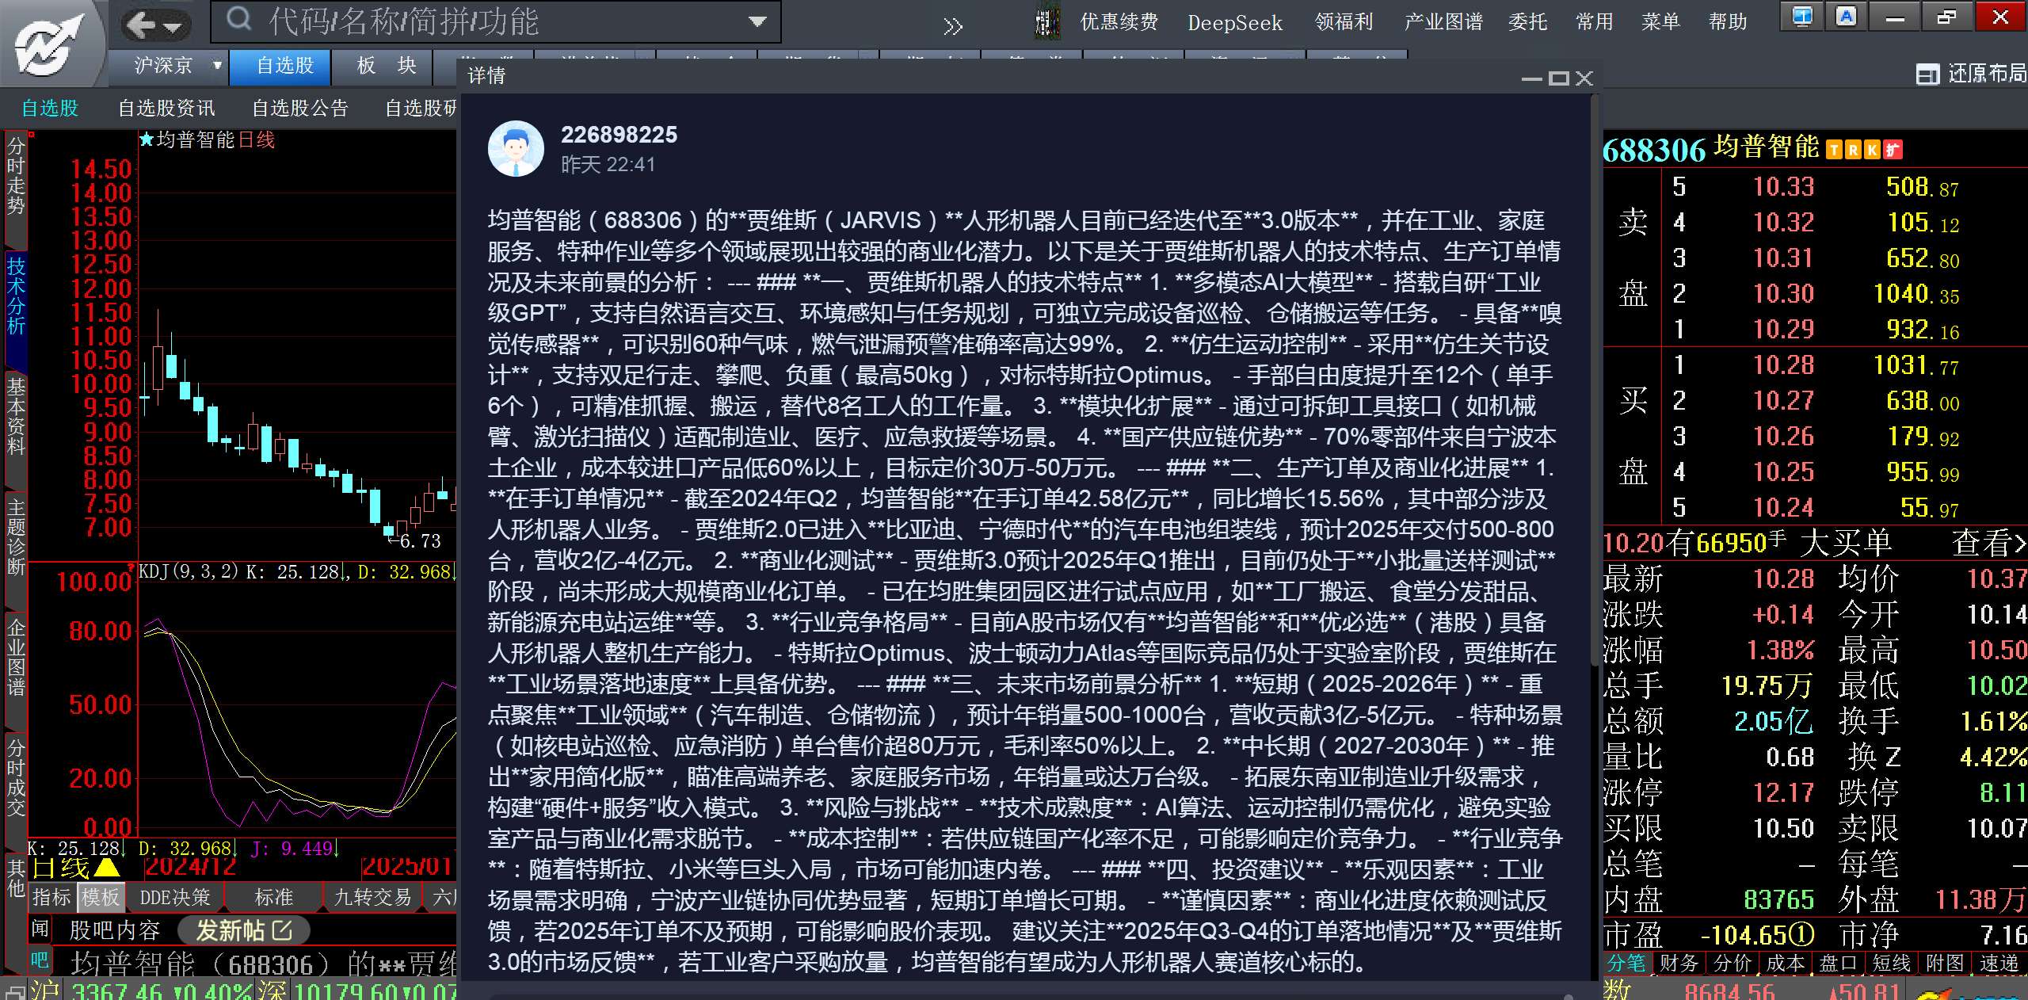Toggle the 模板 button below chart
Image resolution: width=2028 pixels, height=1000 pixels.
pos(101,898)
